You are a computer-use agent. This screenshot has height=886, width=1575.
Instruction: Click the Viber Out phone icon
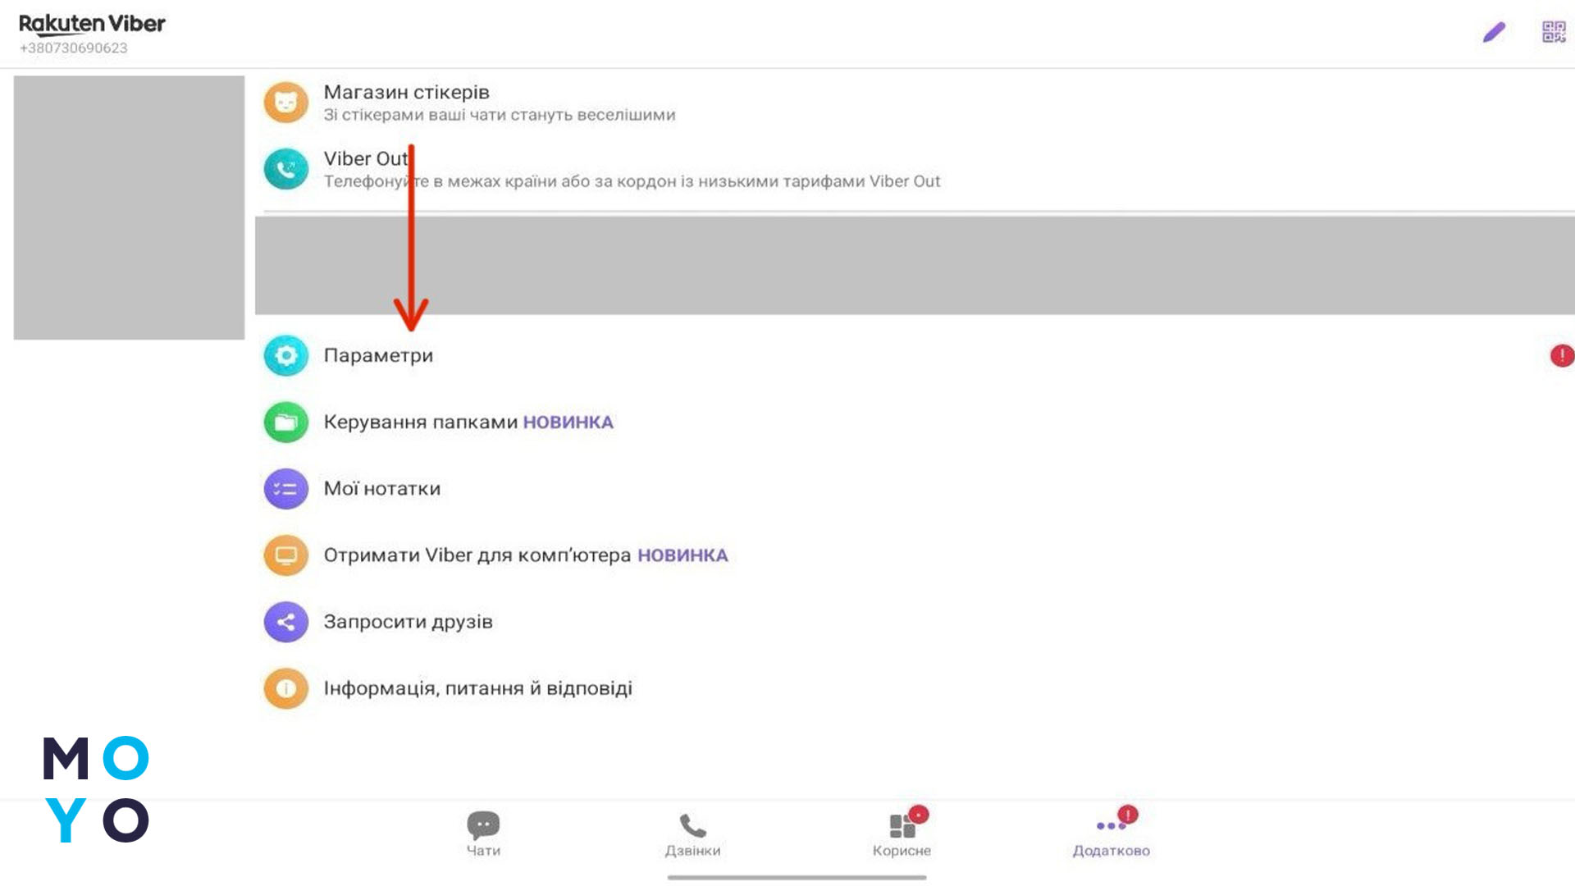click(x=285, y=169)
